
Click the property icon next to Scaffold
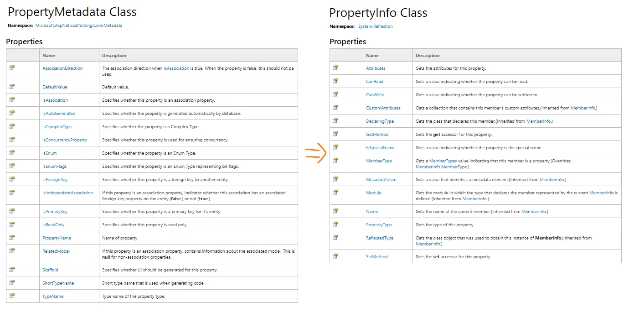coord(12,270)
